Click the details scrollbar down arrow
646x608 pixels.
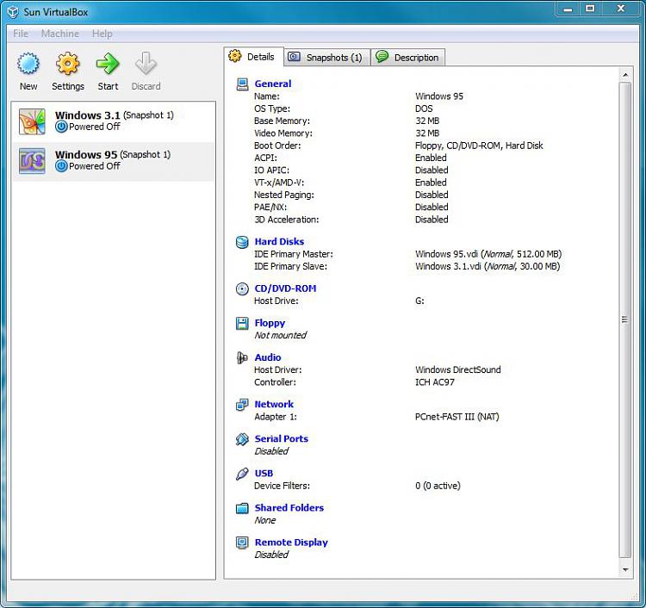(x=625, y=570)
